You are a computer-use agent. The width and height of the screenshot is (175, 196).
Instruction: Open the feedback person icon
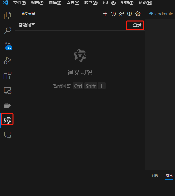(x=121, y=14)
